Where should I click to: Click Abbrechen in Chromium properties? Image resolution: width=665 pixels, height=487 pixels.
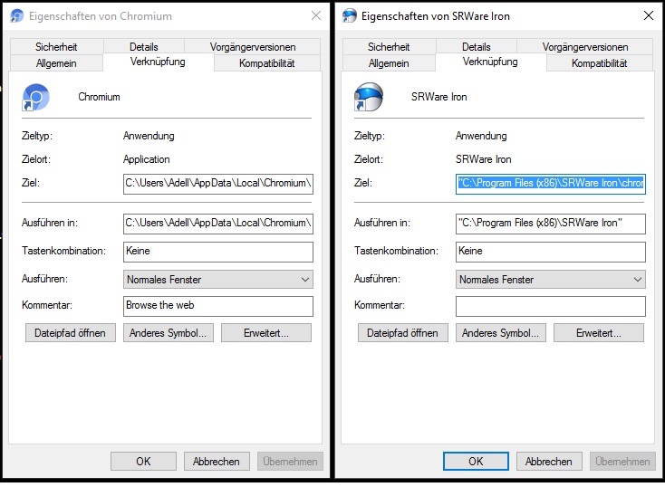tap(217, 461)
